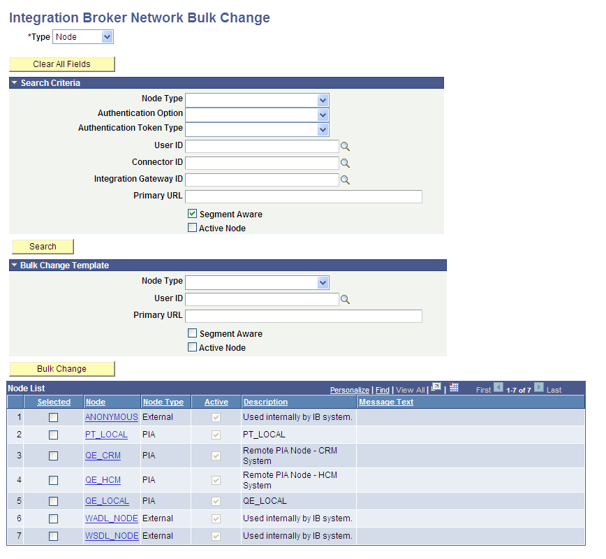Open the ANONYMOUS node link
Screen dimensions: 606x559
pyautogui.click(x=111, y=416)
